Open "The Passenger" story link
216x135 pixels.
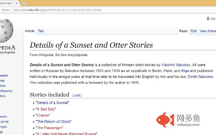[49, 128]
